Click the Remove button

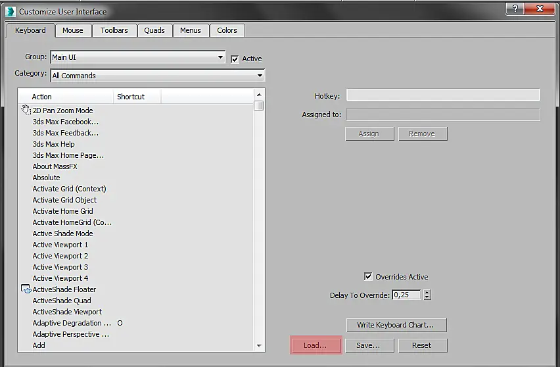coord(423,134)
